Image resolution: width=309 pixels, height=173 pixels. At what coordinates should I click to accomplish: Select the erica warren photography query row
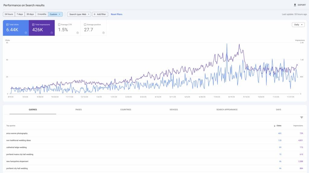click(17, 133)
